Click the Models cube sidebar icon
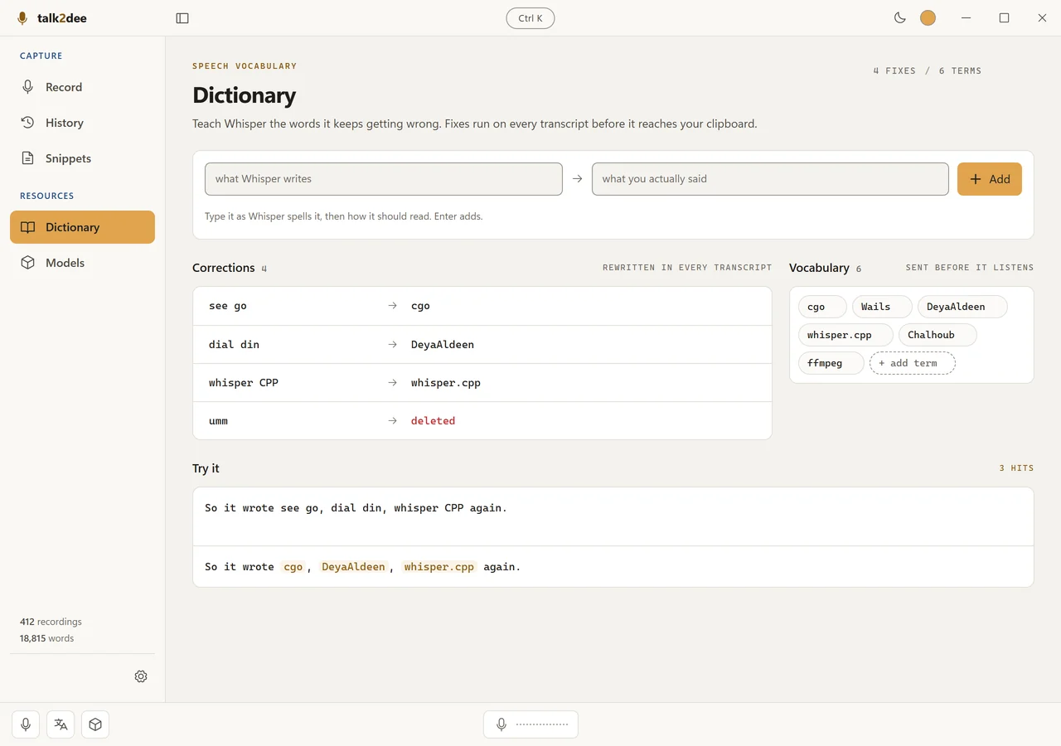 click(28, 263)
